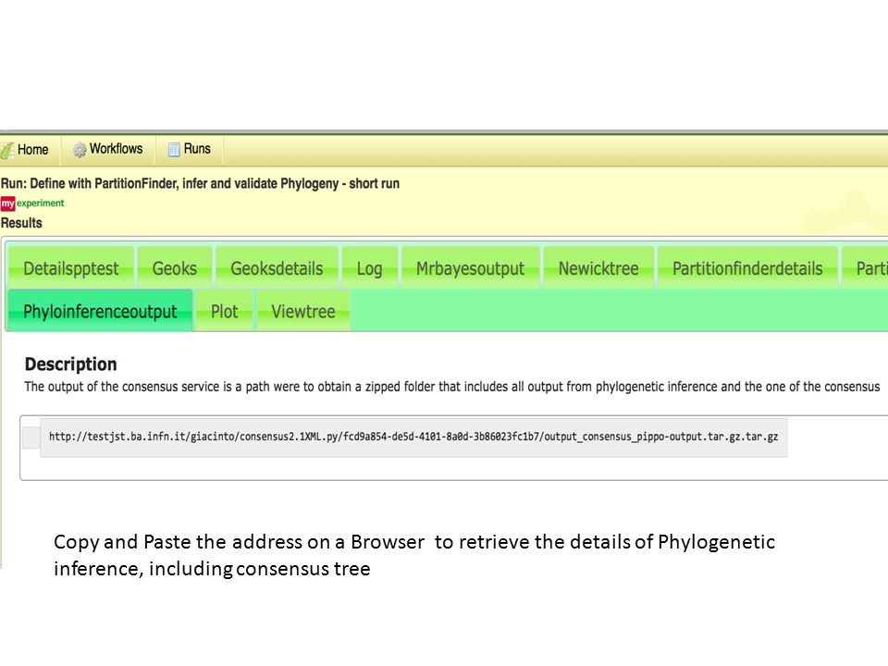Click the consensus output tar.gz URL
This screenshot has height=666, width=888.
pyautogui.click(x=413, y=437)
